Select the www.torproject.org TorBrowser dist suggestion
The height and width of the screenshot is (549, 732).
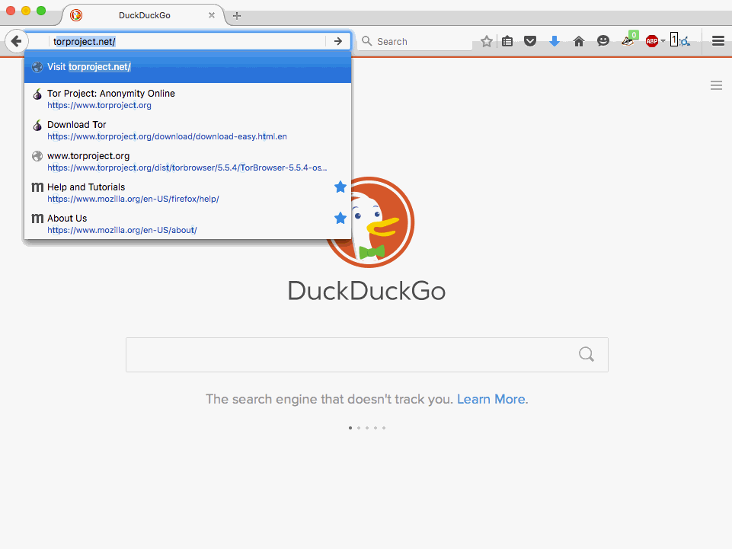click(x=187, y=161)
